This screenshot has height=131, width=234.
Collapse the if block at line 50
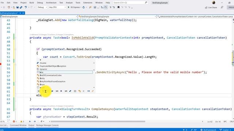pos(15,49)
